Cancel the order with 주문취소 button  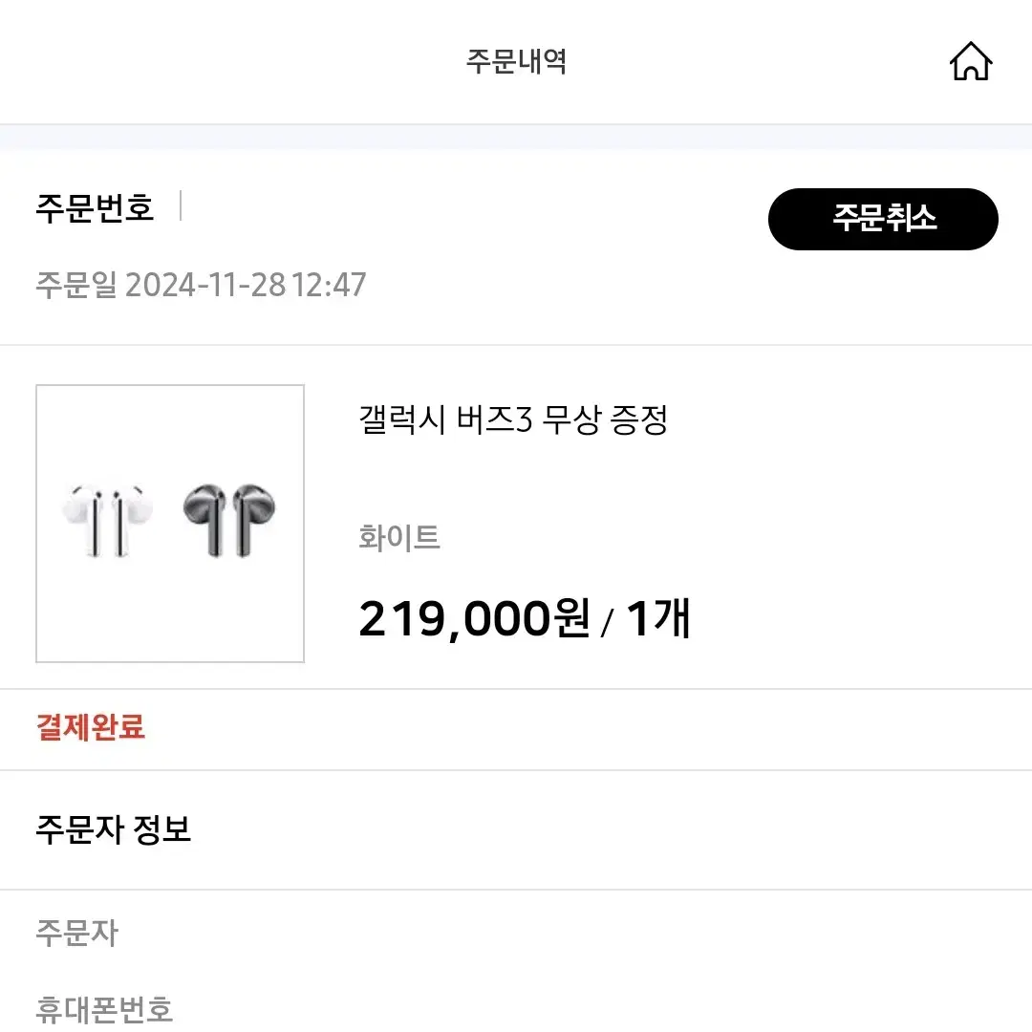coord(883,219)
